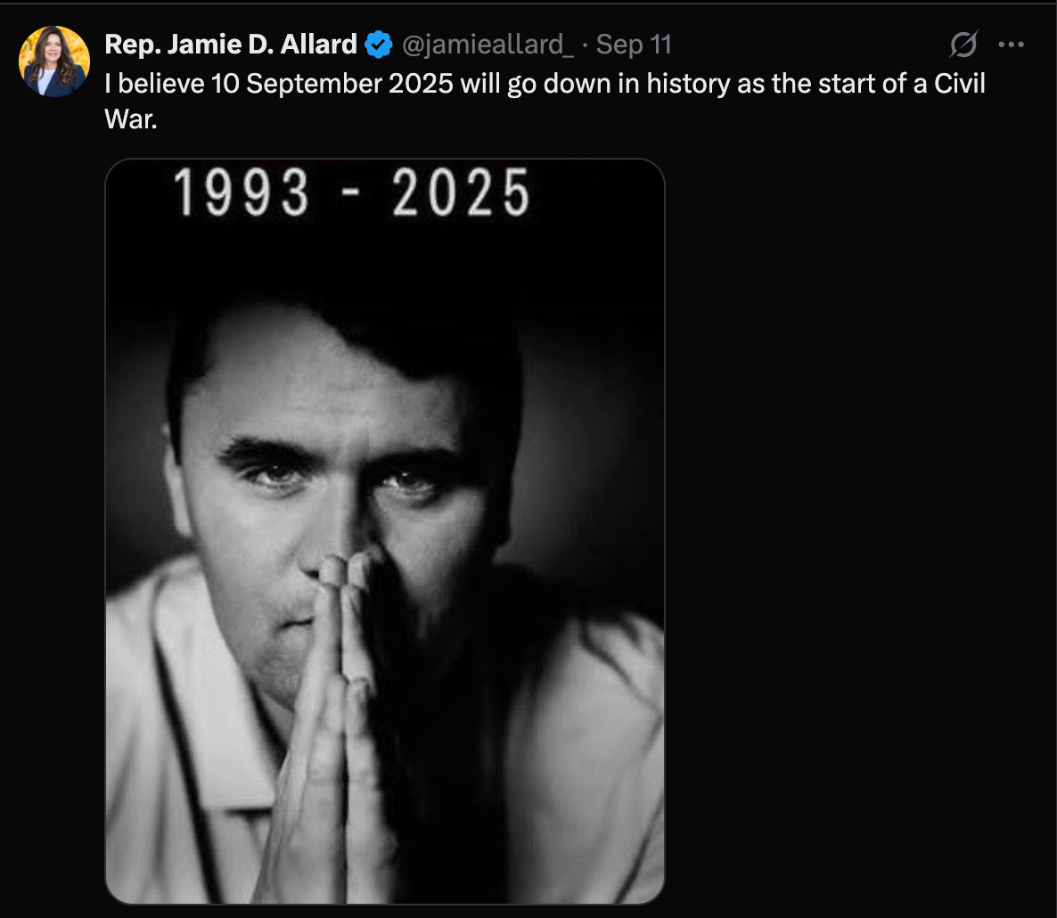Image resolution: width=1057 pixels, height=918 pixels.
Task: Click the blue verified checkmark badge
Action: (x=379, y=45)
